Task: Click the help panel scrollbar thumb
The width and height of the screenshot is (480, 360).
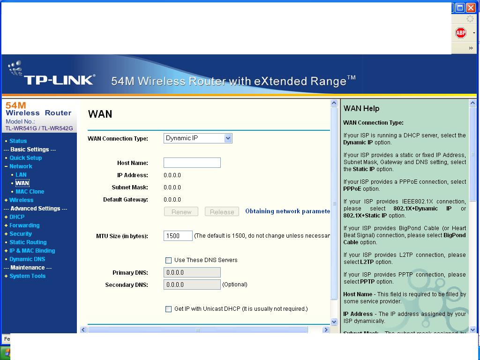Action: 472,154
